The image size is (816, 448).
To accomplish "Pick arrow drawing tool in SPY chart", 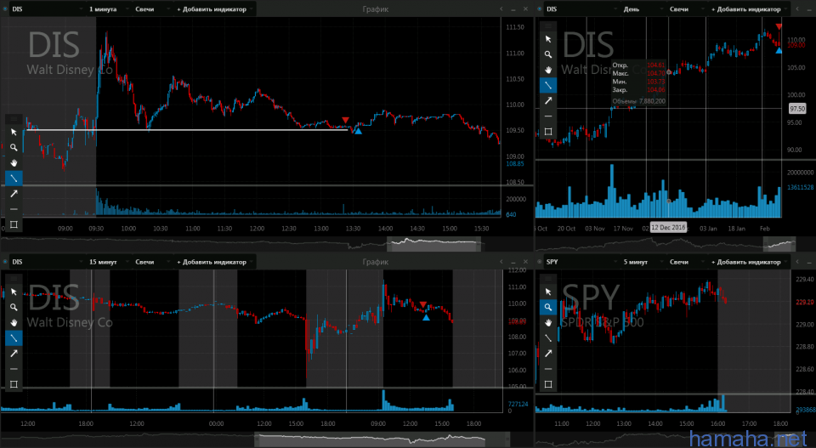I will click(x=548, y=354).
